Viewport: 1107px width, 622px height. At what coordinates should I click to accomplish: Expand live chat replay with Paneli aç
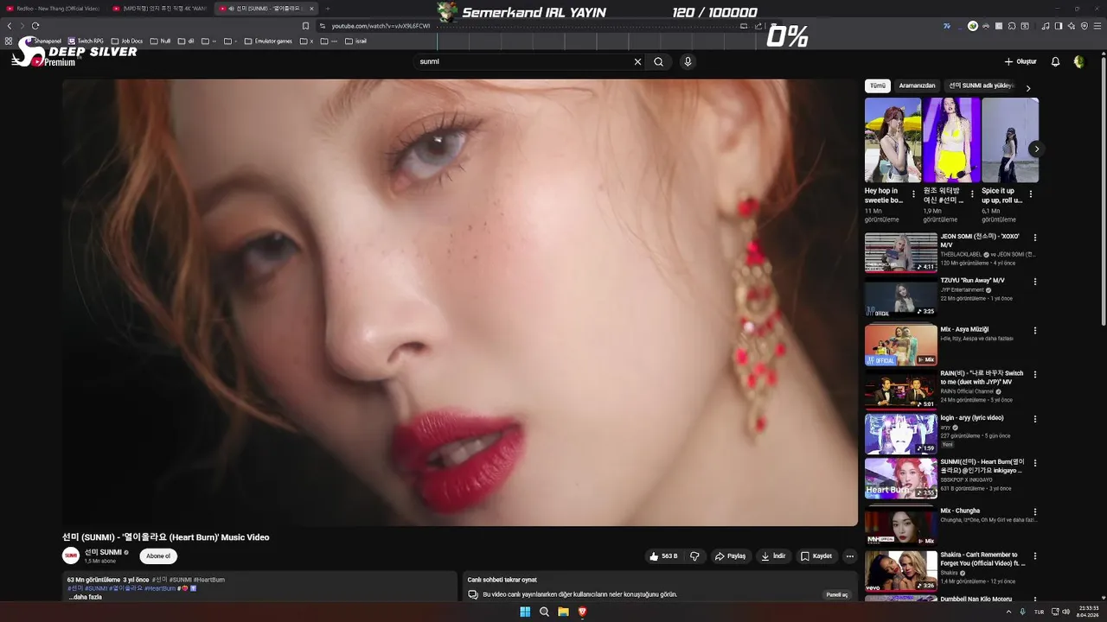pos(837,594)
